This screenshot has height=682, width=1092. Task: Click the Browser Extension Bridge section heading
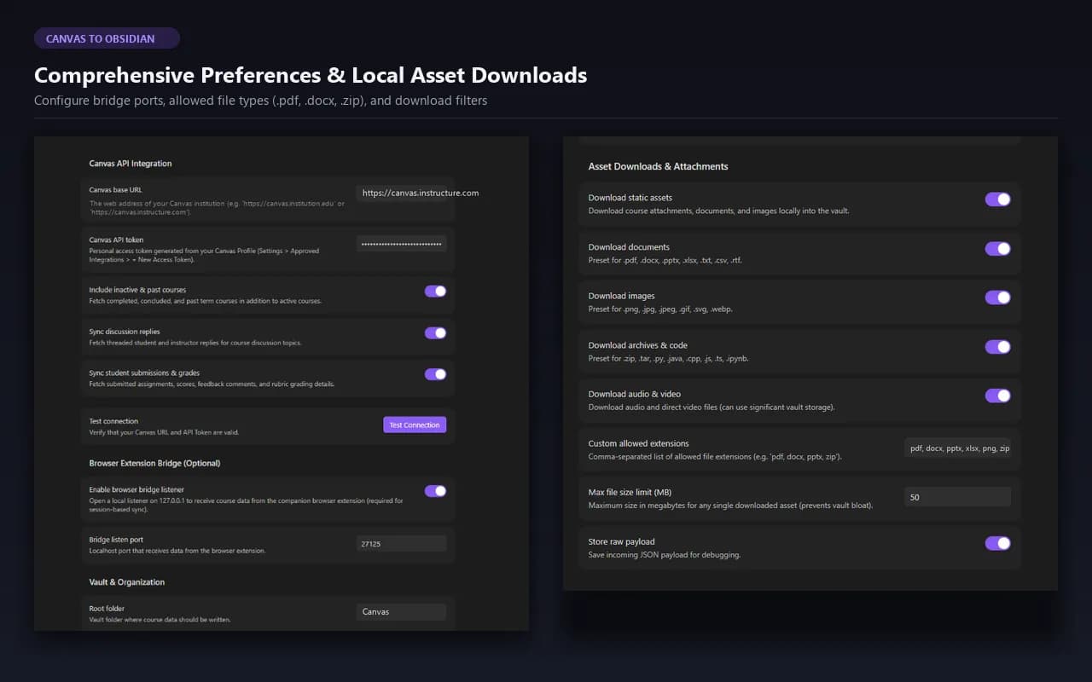coord(154,463)
